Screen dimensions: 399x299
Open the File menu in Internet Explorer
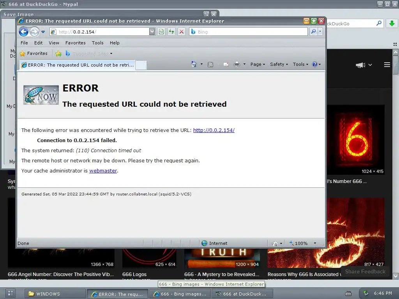click(24, 43)
